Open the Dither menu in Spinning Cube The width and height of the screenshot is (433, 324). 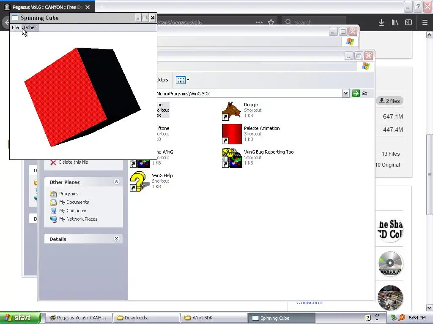(30, 27)
